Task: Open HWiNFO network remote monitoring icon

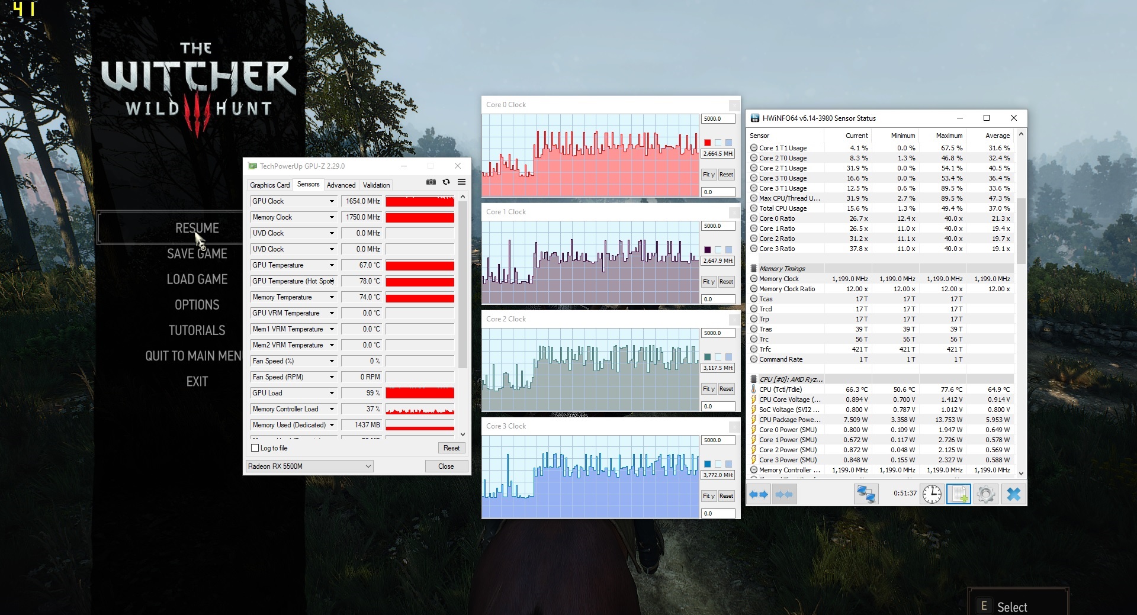Action: [x=866, y=494]
